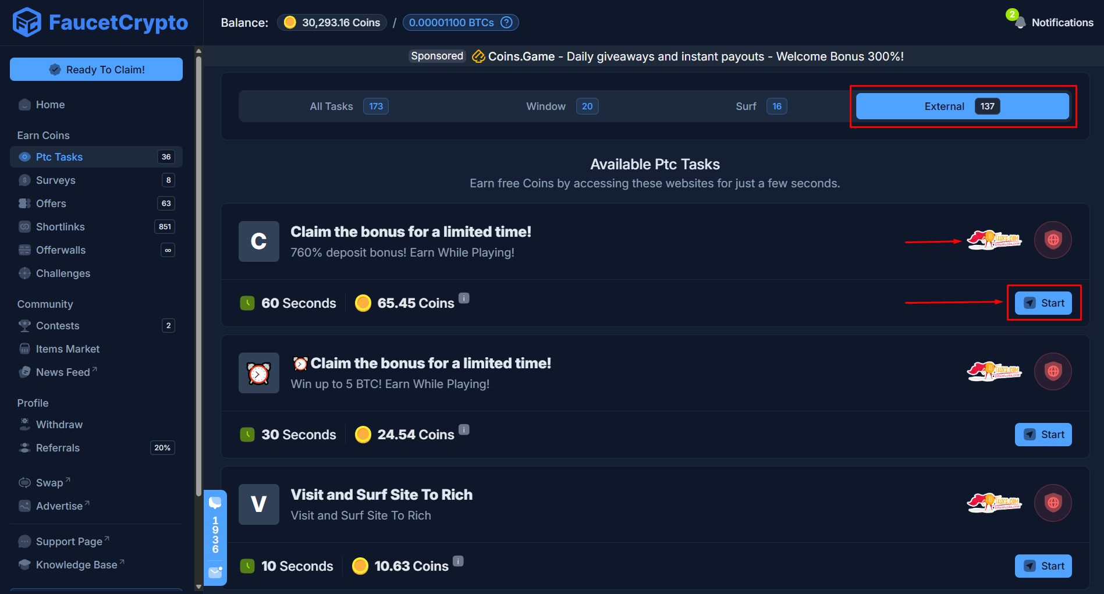
Task: Click the FaucetCrypto cube logo
Action: tap(26, 22)
